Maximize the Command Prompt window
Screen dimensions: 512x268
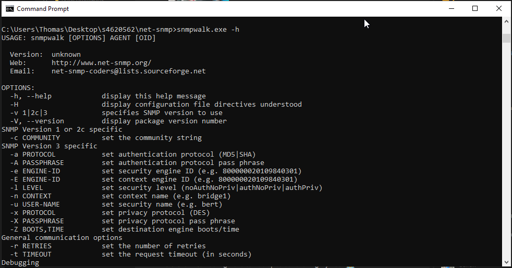pos(474,8)
